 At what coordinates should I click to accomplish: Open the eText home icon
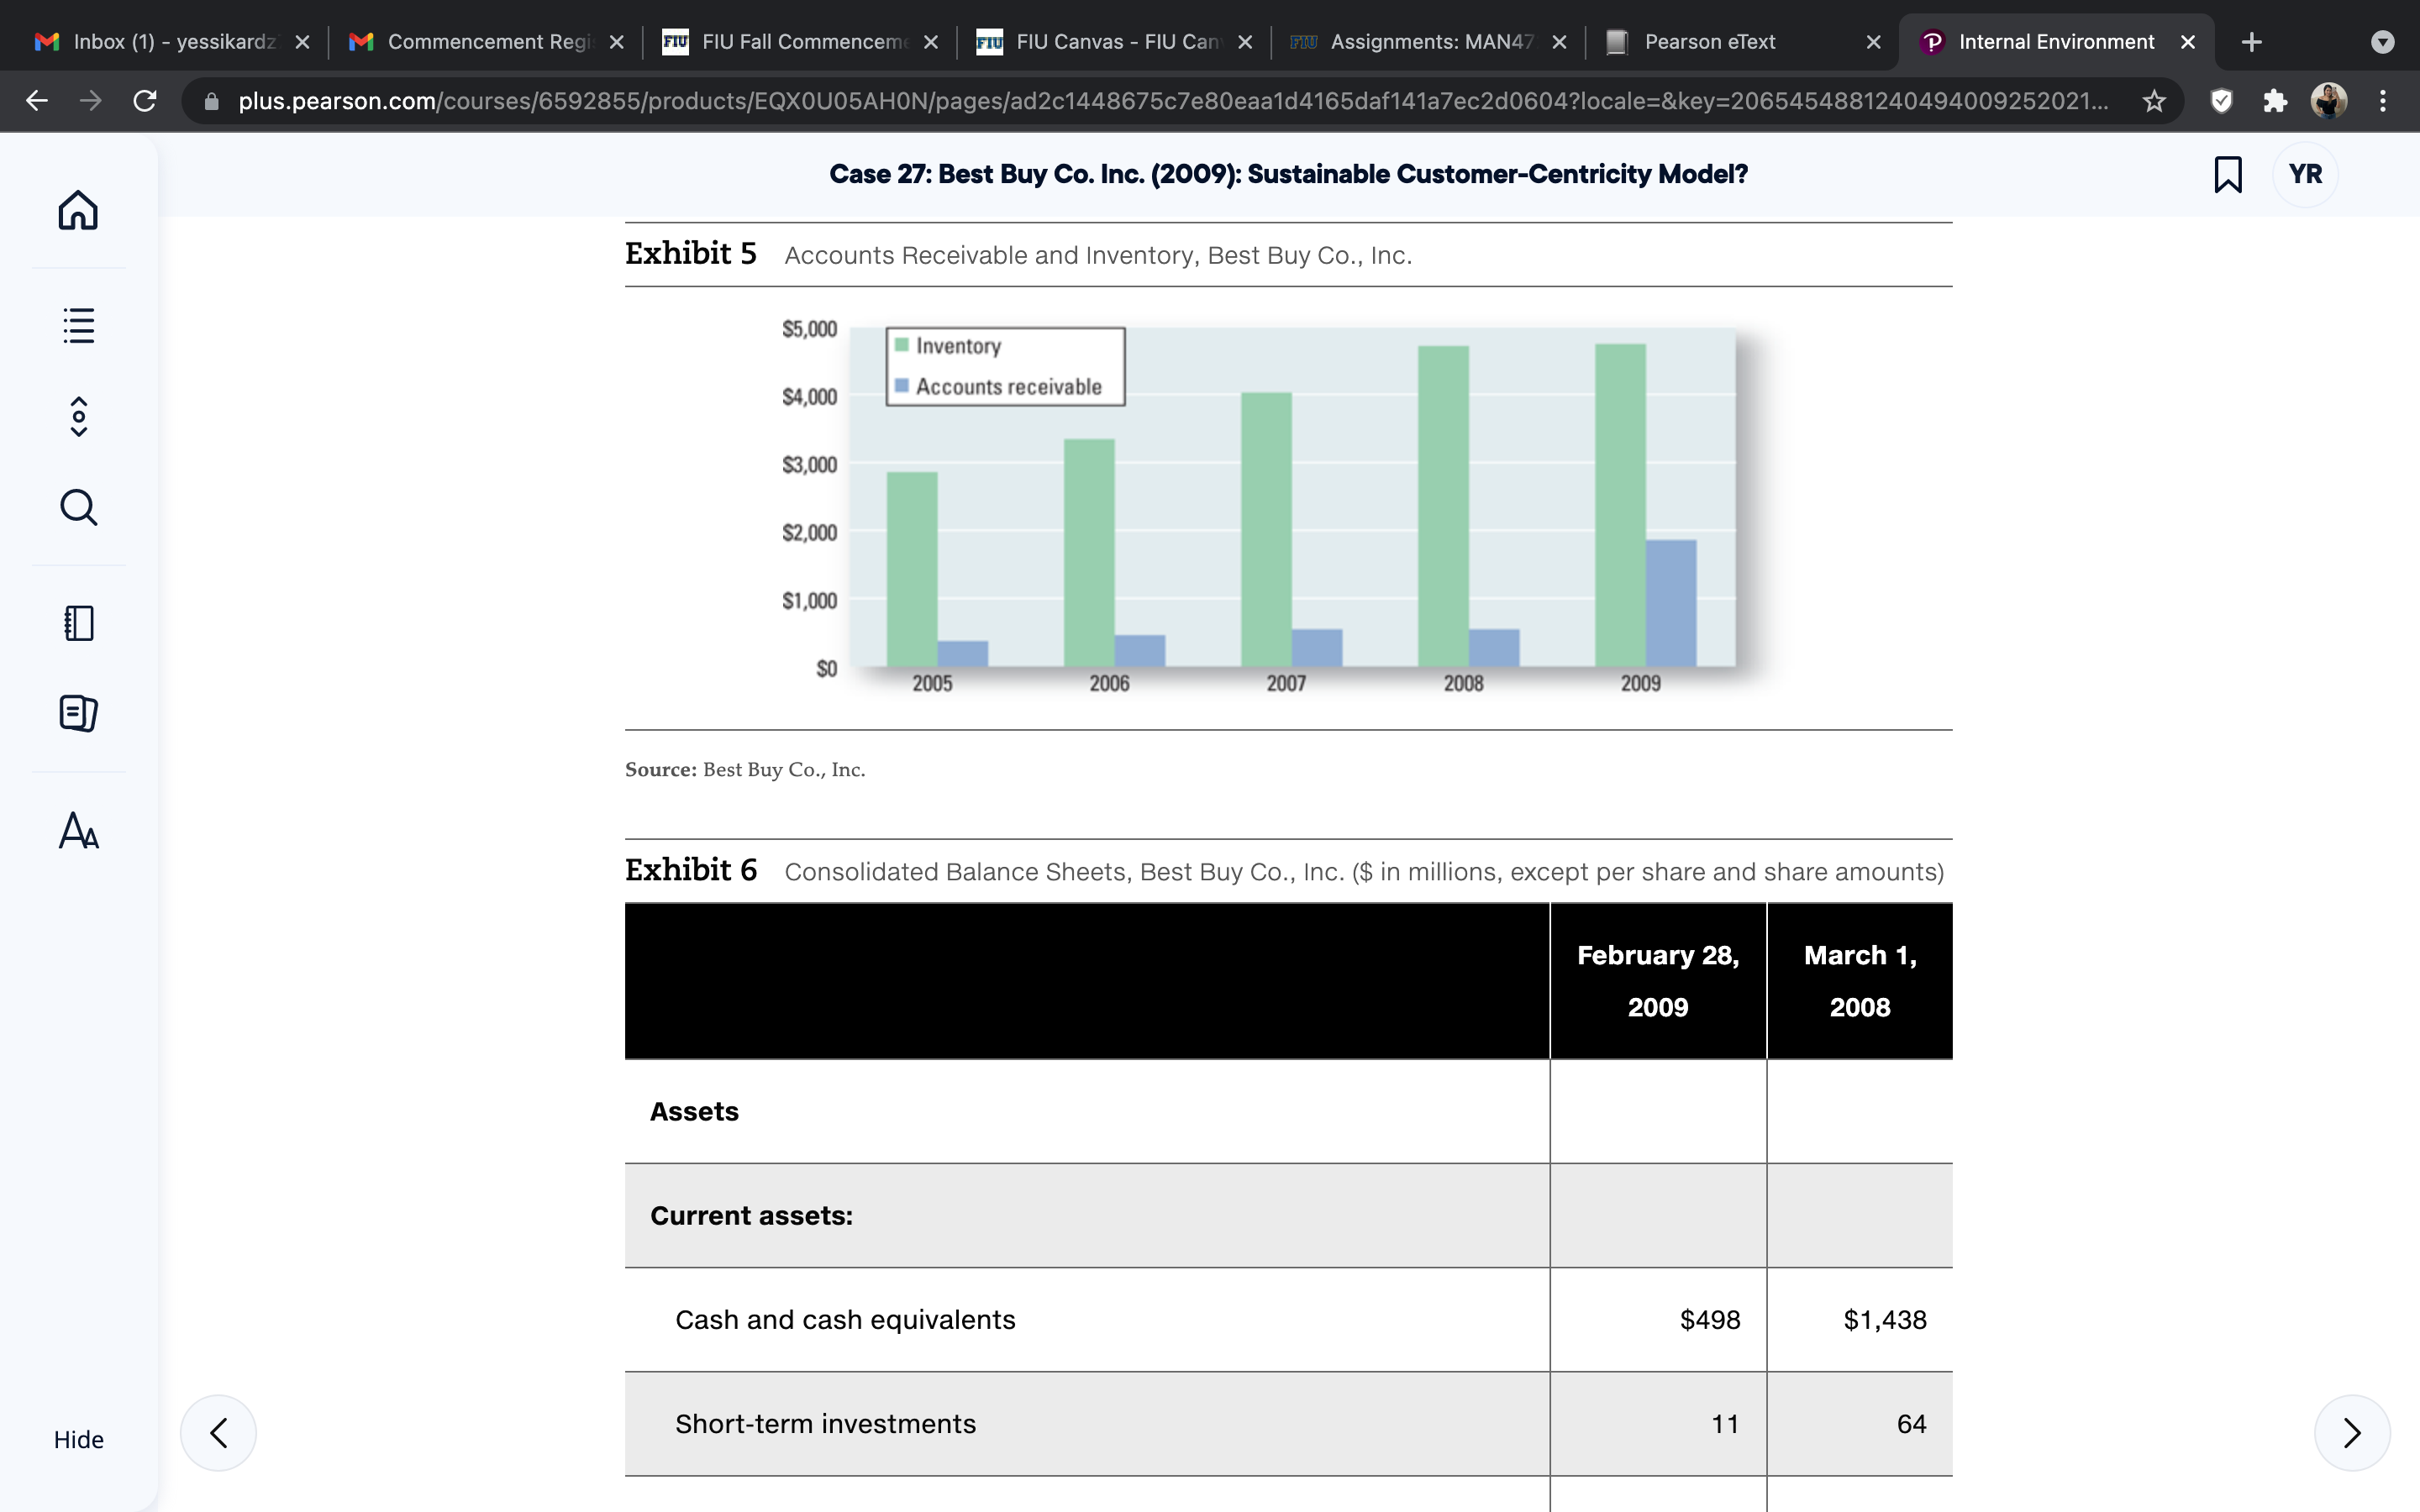pos(78,210)
